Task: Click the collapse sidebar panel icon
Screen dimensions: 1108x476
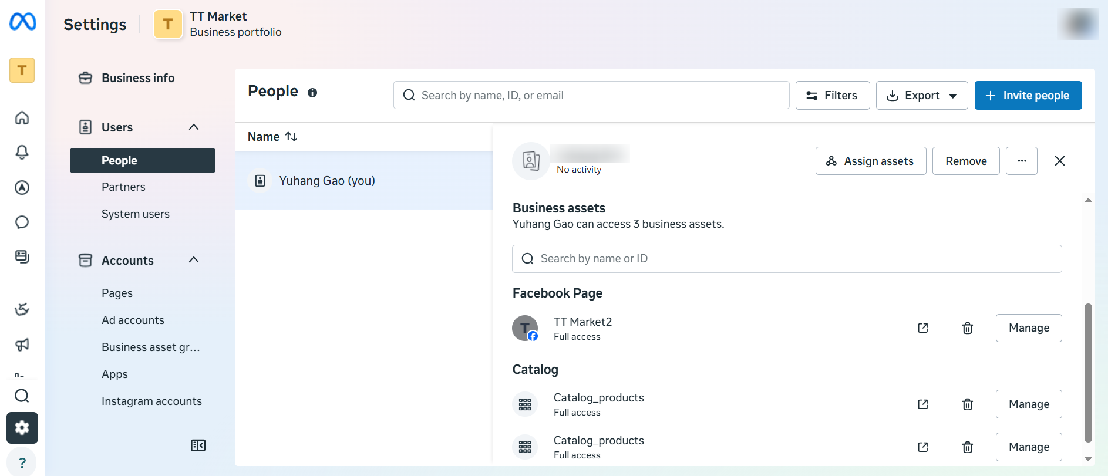Action: 198,445
